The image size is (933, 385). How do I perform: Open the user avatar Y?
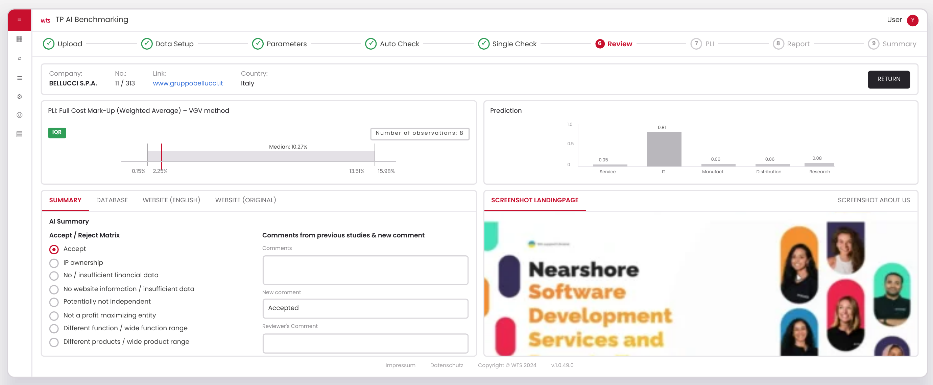[912, 20]
